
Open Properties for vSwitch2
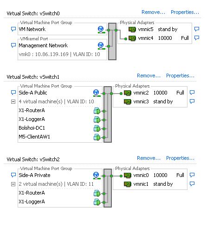(x=180, y=158)
